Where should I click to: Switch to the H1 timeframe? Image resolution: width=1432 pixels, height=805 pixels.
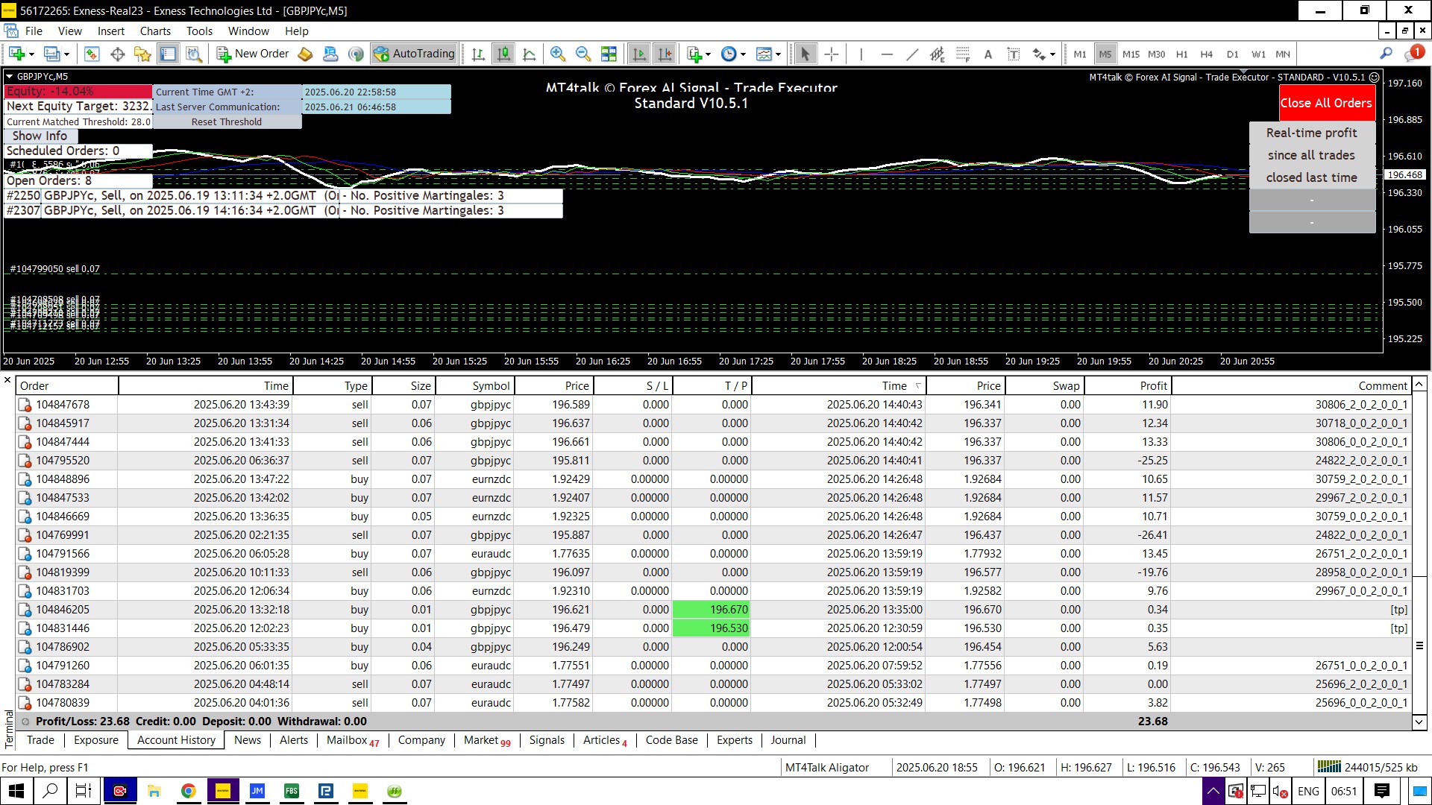[1181, 54]
